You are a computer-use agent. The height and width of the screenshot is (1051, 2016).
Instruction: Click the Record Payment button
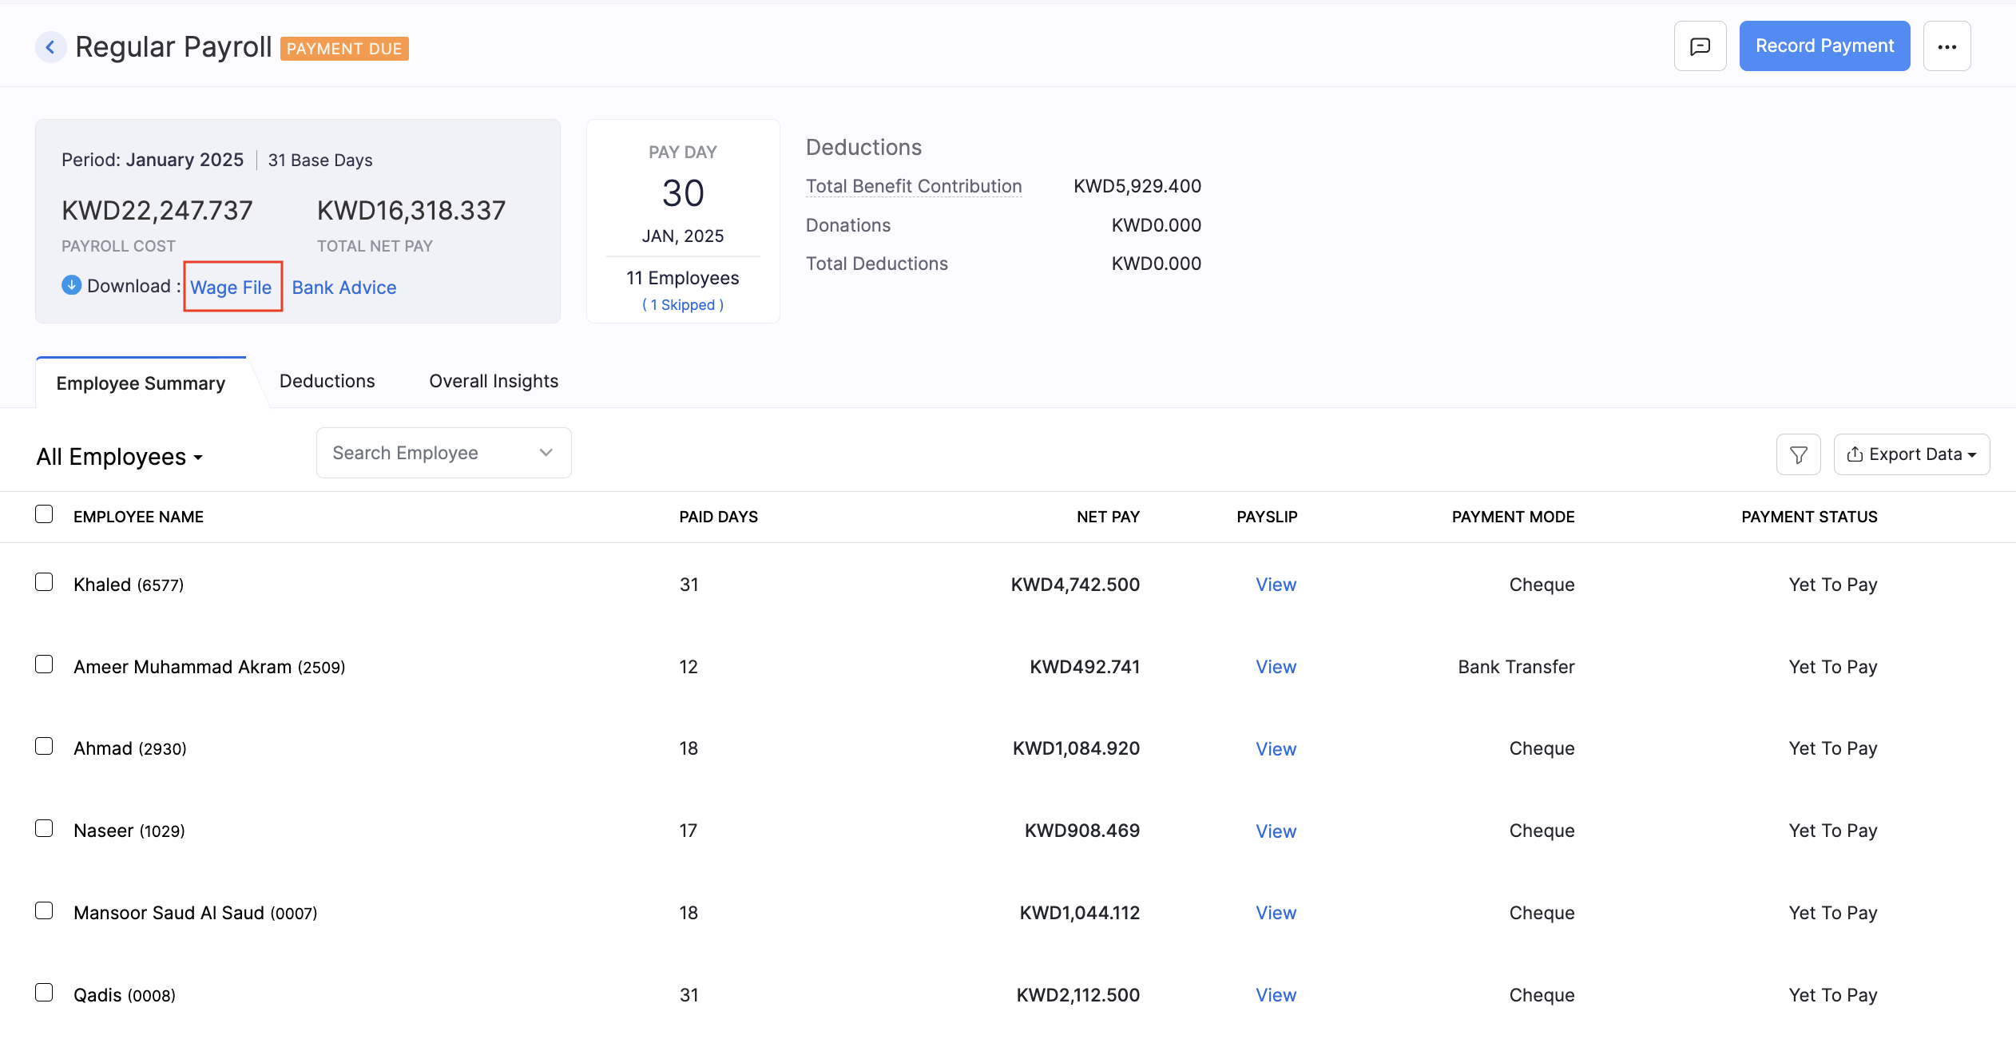click(x=1824, y=46)
